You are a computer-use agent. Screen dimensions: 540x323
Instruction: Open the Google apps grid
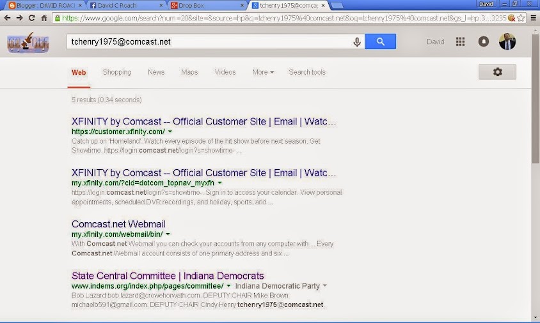pyautogui.click(x=461, y=41)
